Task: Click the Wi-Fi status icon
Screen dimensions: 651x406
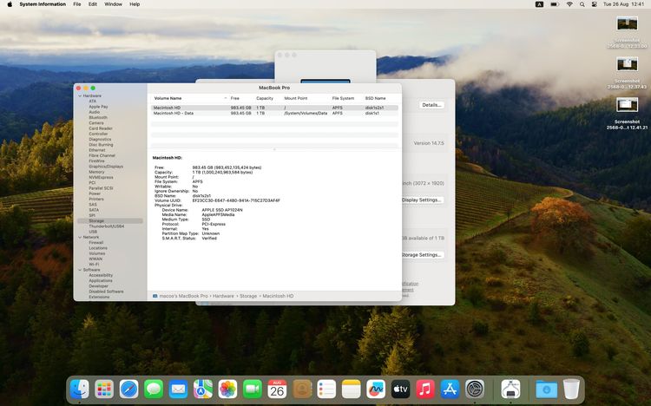Action: click(569, 4)
